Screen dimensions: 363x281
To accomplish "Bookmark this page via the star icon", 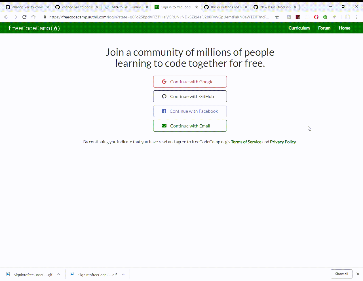I will coord(277,17).
